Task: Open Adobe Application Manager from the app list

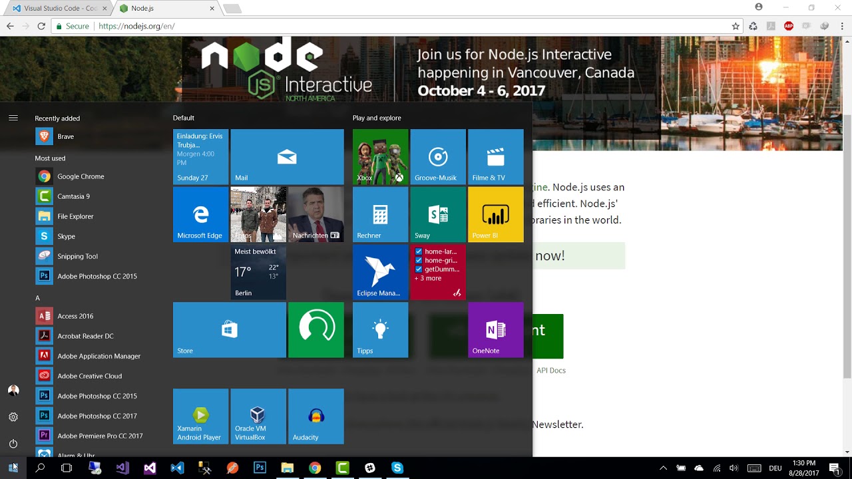Action: pyautogui.click(x=97, y=356)
